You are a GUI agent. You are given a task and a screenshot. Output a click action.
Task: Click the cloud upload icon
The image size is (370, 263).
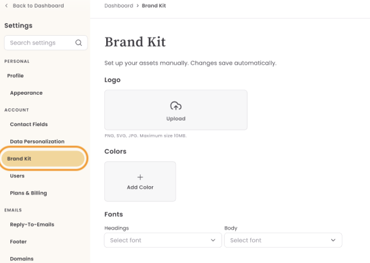[x=176, y=106]
